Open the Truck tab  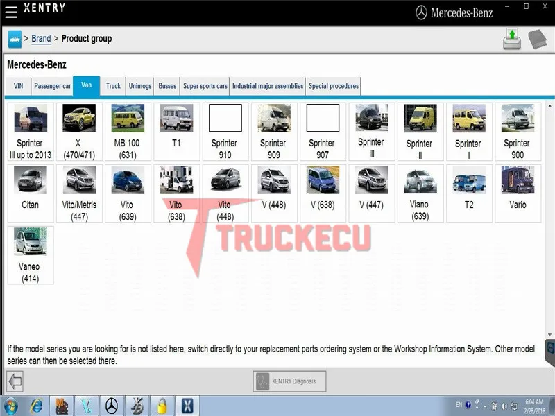click(x=113, y=86)
